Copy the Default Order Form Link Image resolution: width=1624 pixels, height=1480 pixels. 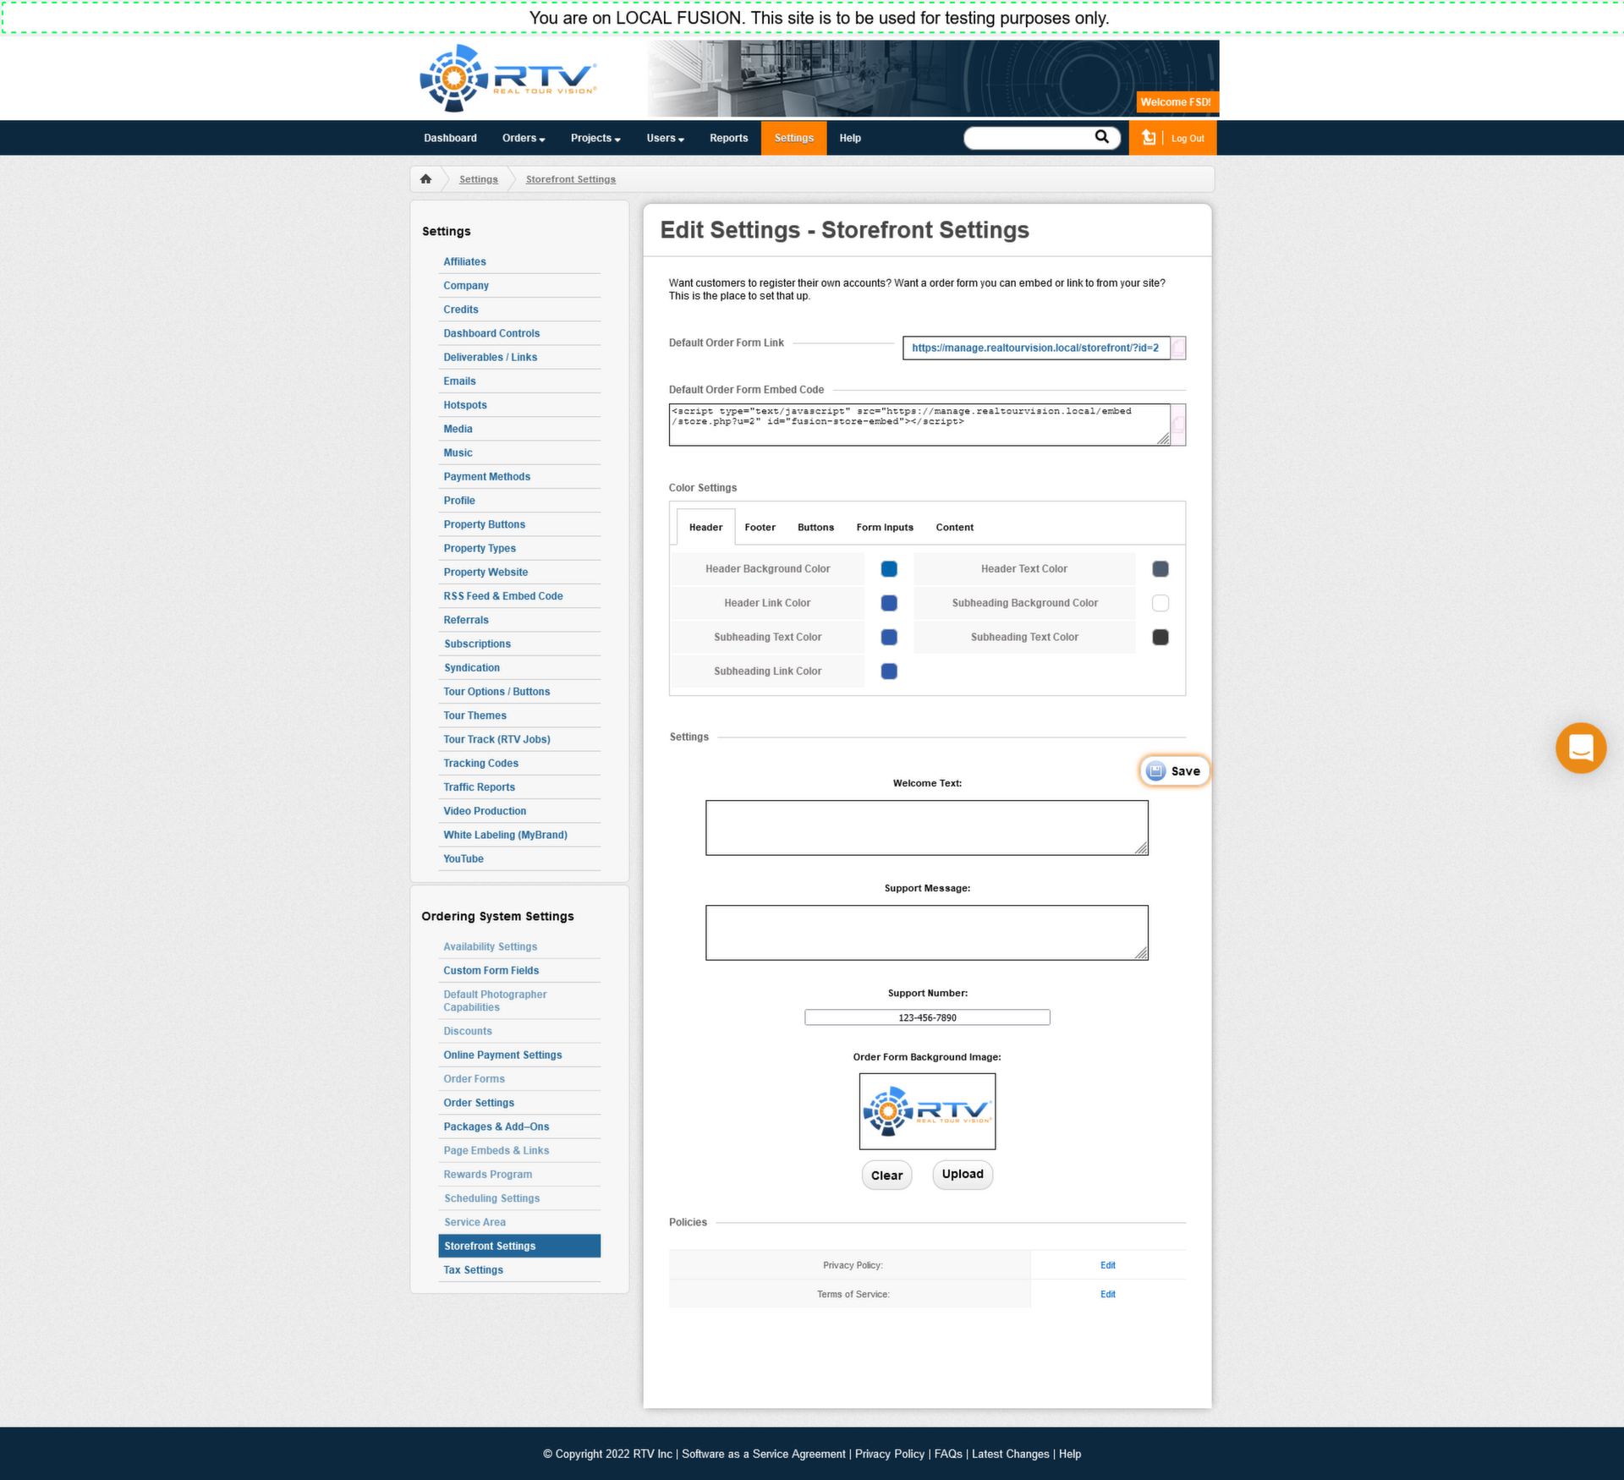pos(1178,348)
